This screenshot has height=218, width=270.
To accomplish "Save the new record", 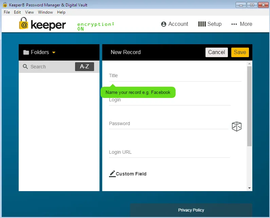I will tap(240, 52).
